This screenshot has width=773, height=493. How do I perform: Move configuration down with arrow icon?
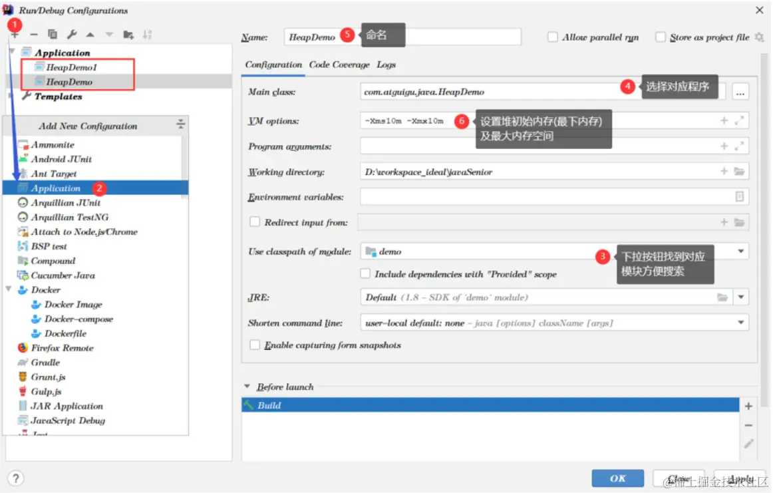pos(109,35)
